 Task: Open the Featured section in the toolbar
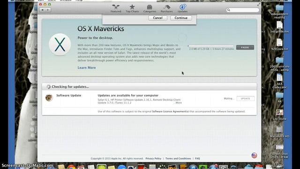click(116, 8)
